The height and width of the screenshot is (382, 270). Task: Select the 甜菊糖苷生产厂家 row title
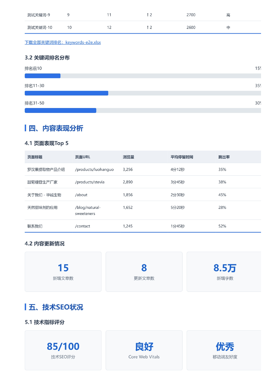[42, 182]
